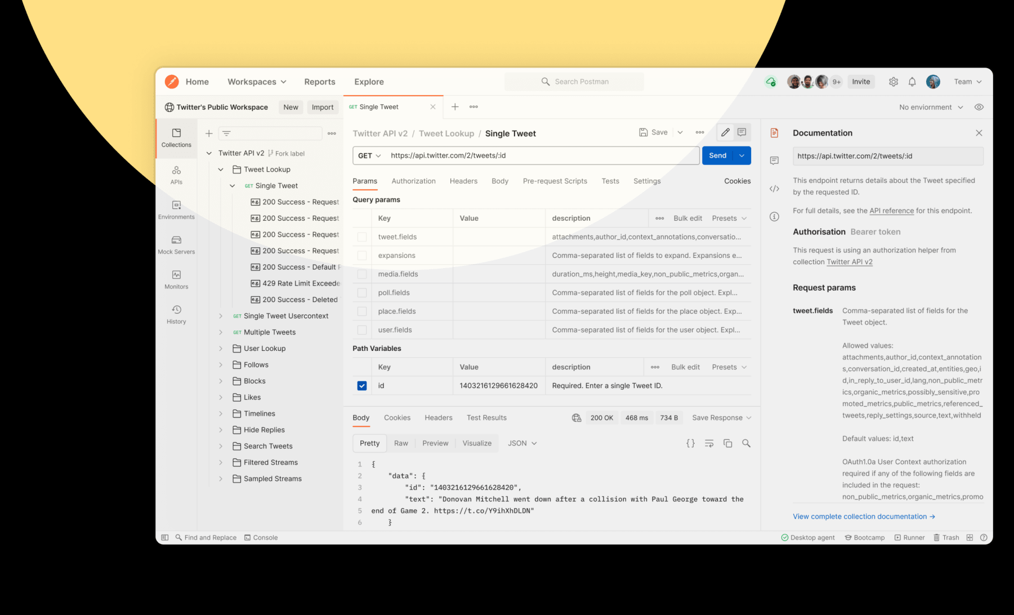Click the Postman logo icon
The width and height of the screenshot is (1014, 615).
coord(172,82)
